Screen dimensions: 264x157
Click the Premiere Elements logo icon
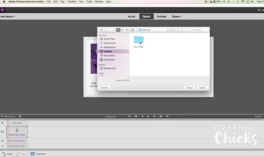tap(2, 10)
